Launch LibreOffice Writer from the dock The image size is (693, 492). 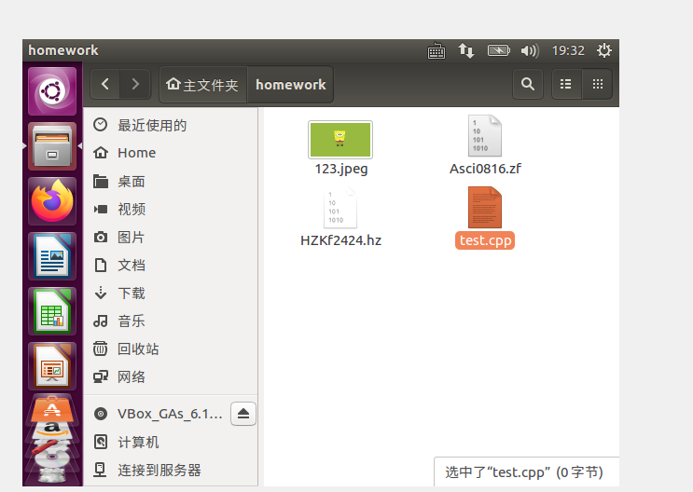click(52, 256)
